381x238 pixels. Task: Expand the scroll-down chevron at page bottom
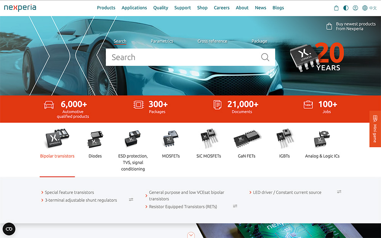pyautogui.click(x=191, y=235)
